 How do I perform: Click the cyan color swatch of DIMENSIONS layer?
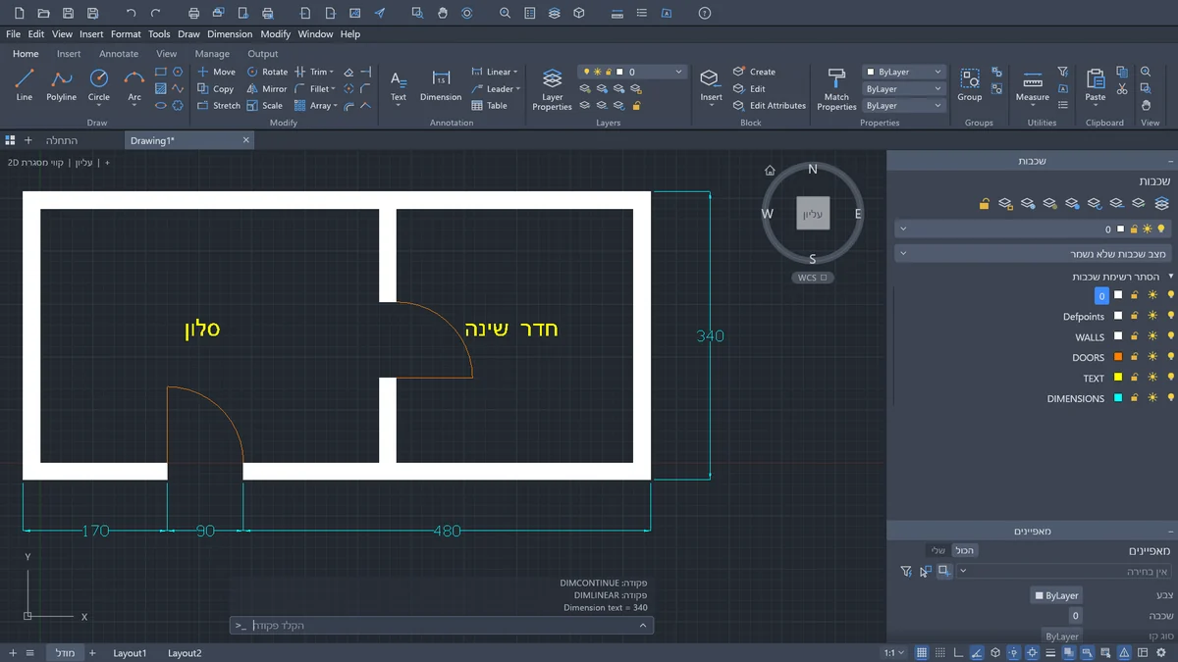coord(1117,398)
